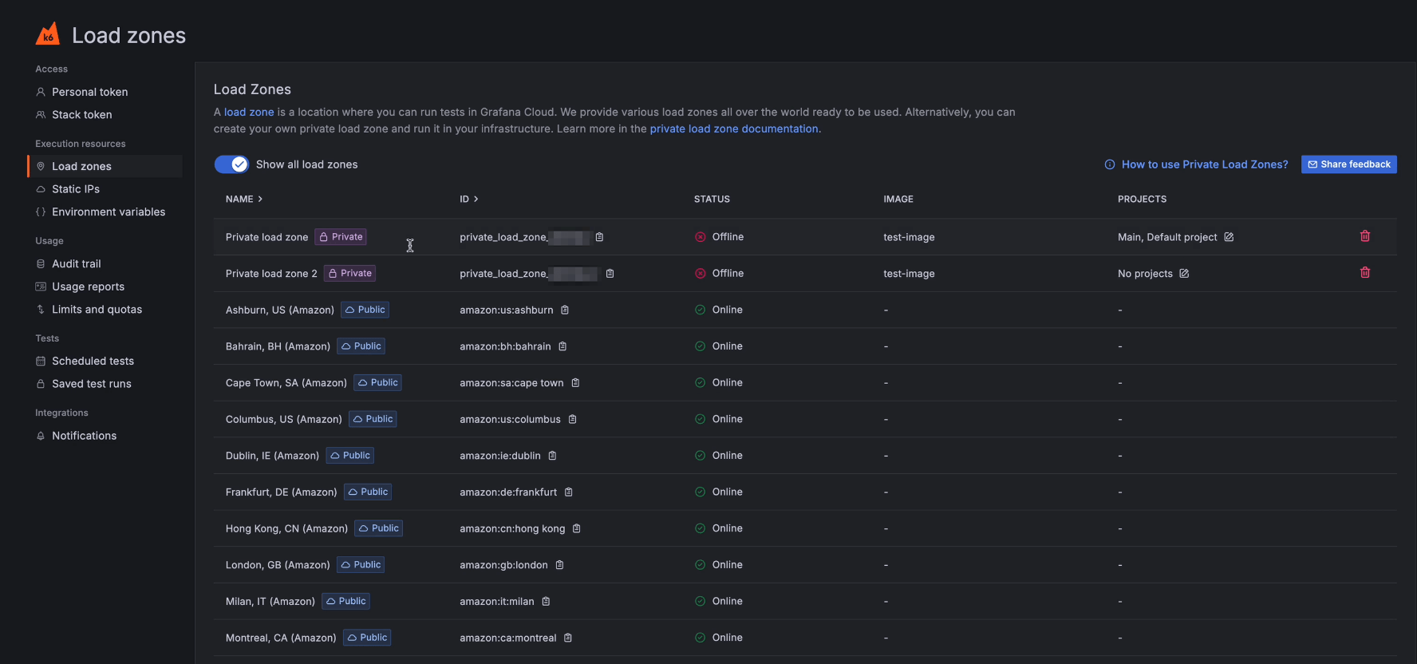Copy the first private_load_zone ID
1417x664 pixels.
click(x=599, y=237)
